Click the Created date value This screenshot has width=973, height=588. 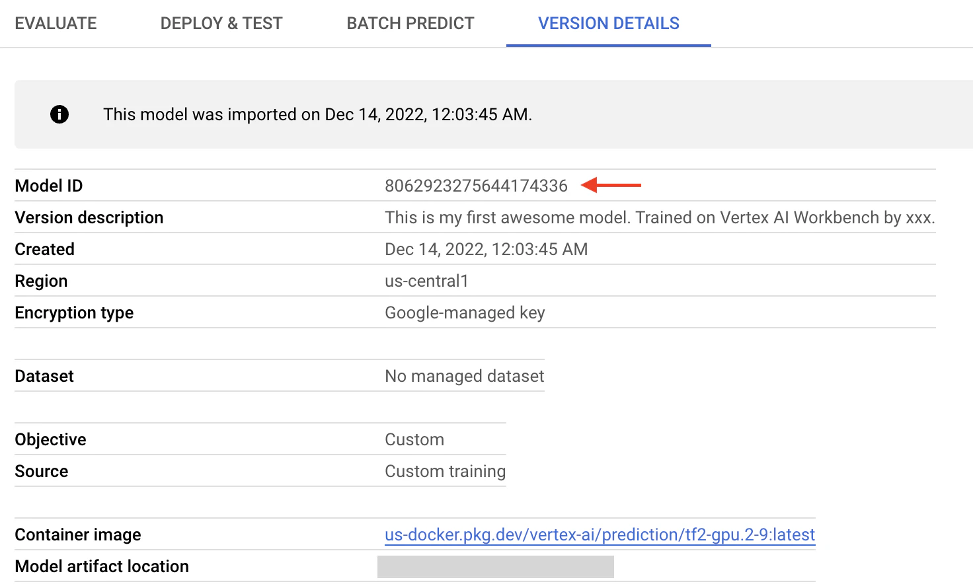pyautogui.click(x=486, y=249)
